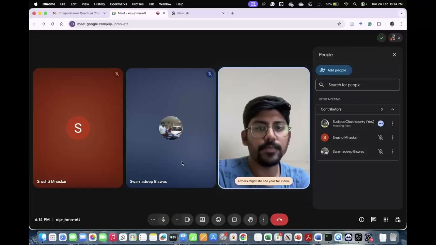Open the History menu
This screenshot has width=436, height=245.
click(x=99, y=4)
